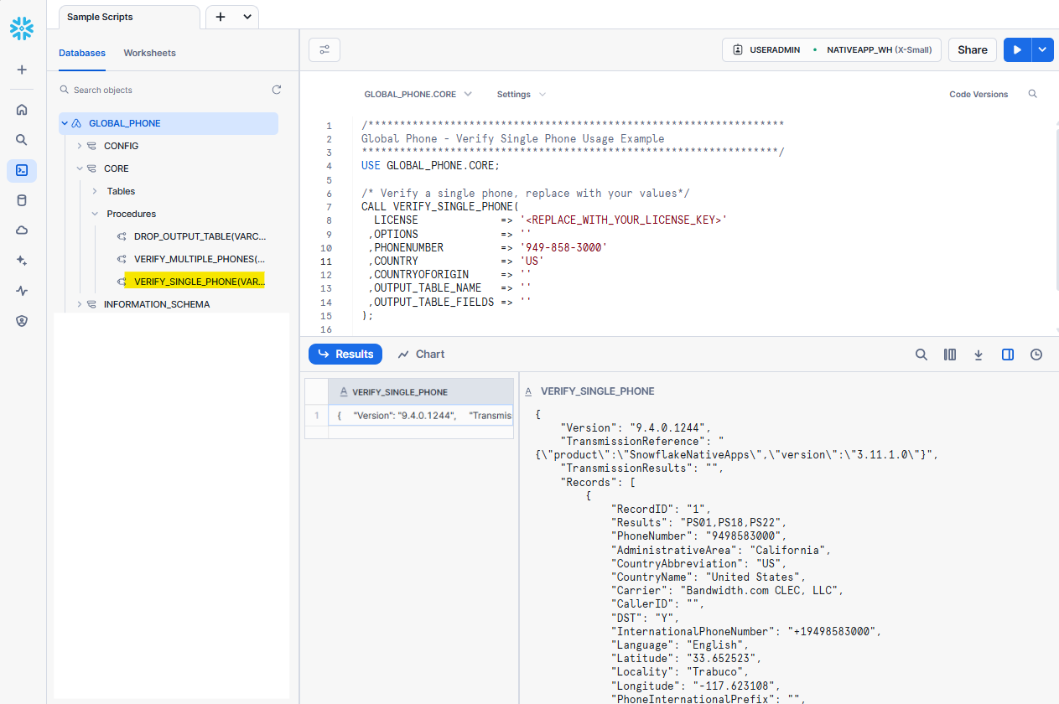Open the Create plus icon in sidebar
This screenshot has height=704, width=1059.
tap(22, 70)
